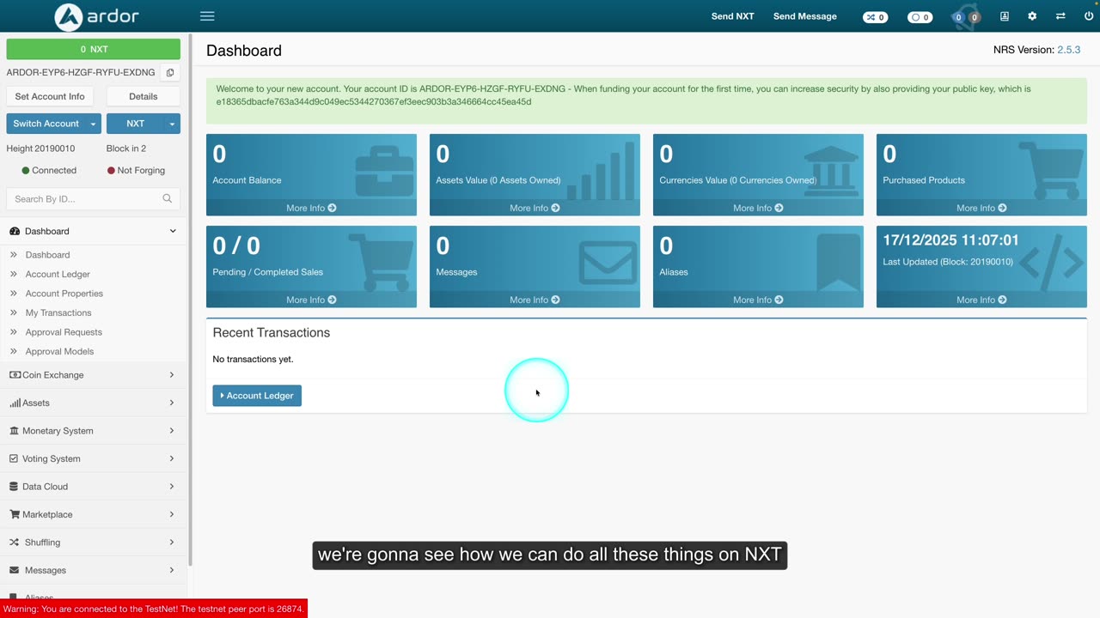Open More Info for Last Updated tile

coord(981,300)
